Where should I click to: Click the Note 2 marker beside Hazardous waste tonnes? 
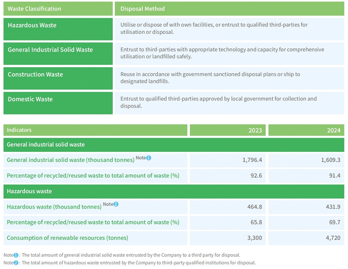[x=116, y=204]
